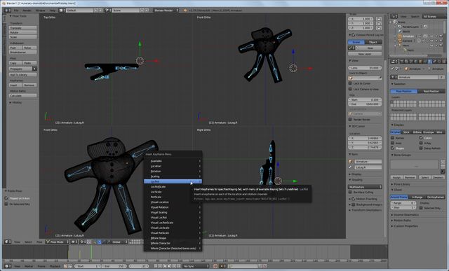Adjust Clip Start value field

pyautogui.click(x=365, y=99)
